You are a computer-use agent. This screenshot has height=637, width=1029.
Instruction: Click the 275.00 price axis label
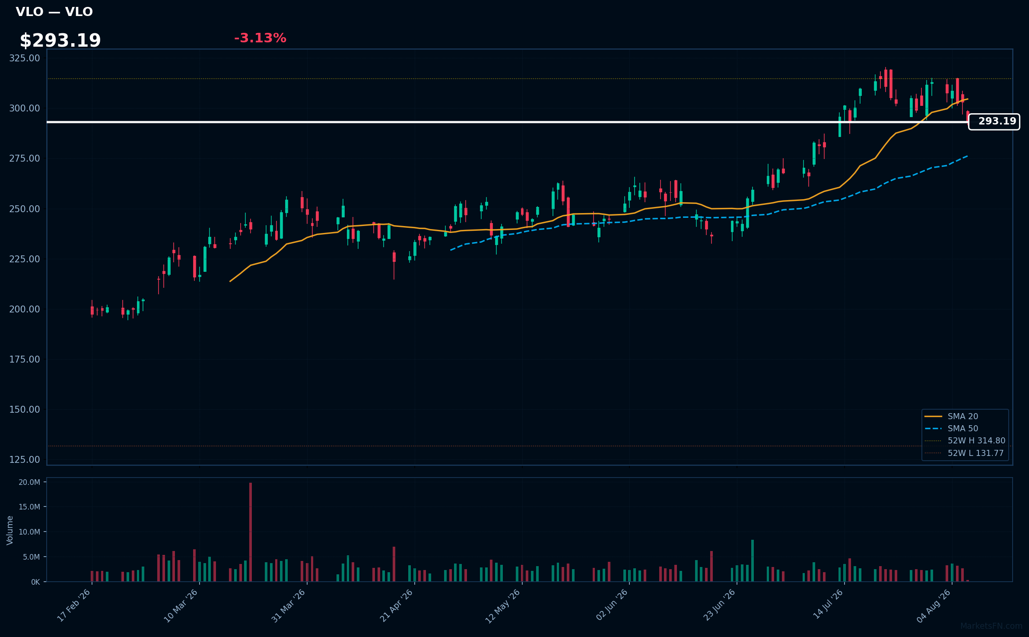point(25,159)
